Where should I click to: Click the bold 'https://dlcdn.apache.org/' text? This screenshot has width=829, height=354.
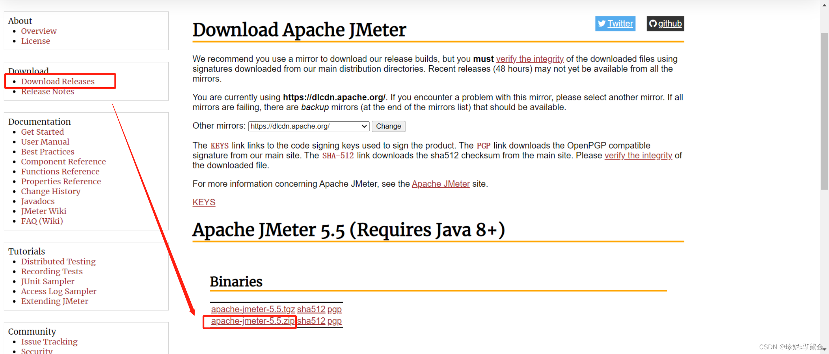pyautogui.click(x=334, y=97)
